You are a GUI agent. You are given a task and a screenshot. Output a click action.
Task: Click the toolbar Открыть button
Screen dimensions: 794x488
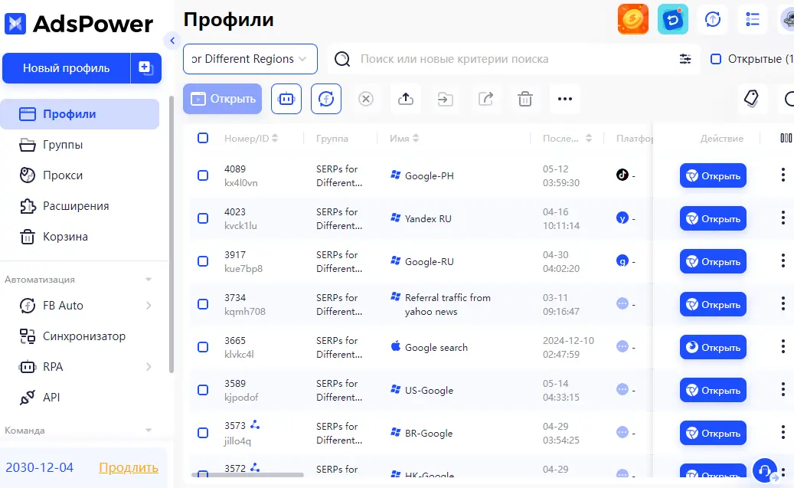(x=222, y=99)
